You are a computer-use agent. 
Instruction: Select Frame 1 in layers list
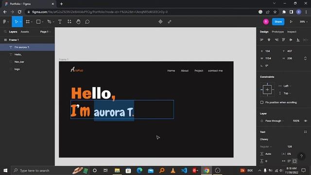27,40
